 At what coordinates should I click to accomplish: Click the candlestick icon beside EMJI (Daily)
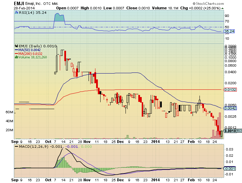coord(17,46)
